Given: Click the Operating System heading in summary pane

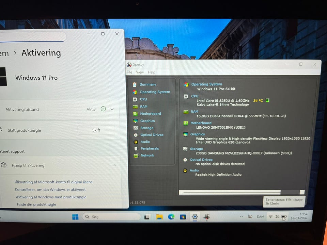Looking at the screenshot, I should [x=206, y=84].
